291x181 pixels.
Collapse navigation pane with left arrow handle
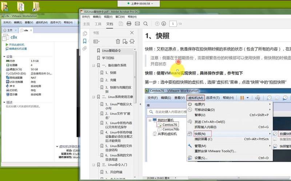click(x=140, y=104)
